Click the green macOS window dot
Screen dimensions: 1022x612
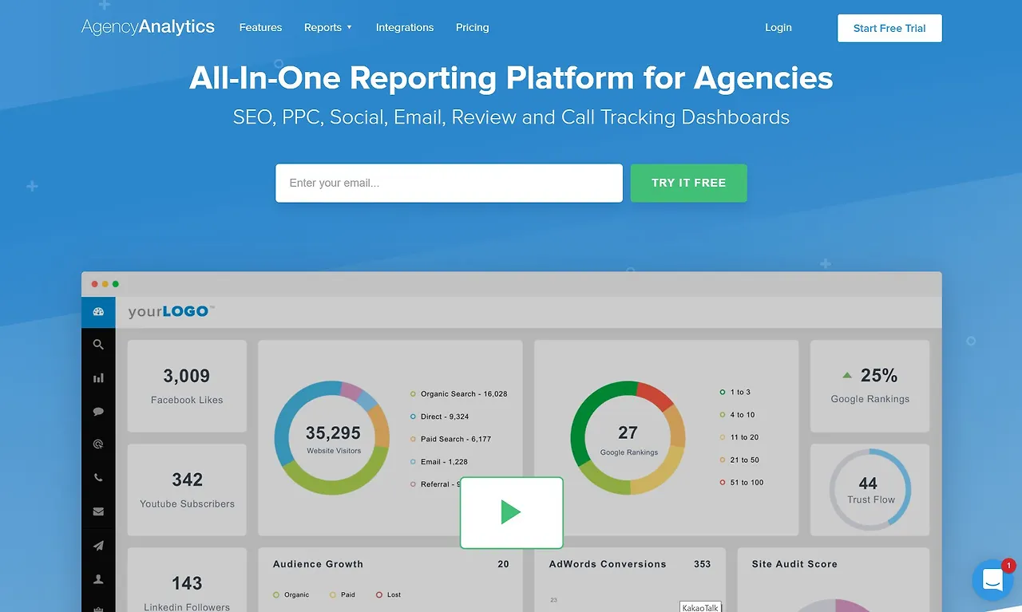click(115, 283)
